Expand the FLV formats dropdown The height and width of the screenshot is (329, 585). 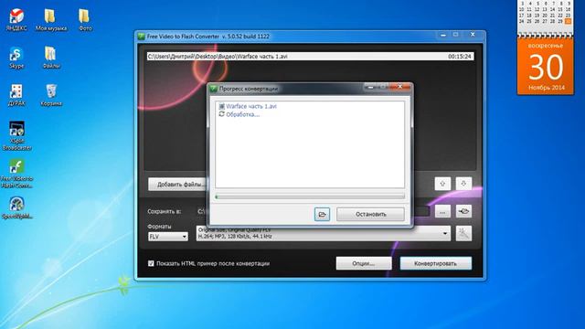(168, 237)
